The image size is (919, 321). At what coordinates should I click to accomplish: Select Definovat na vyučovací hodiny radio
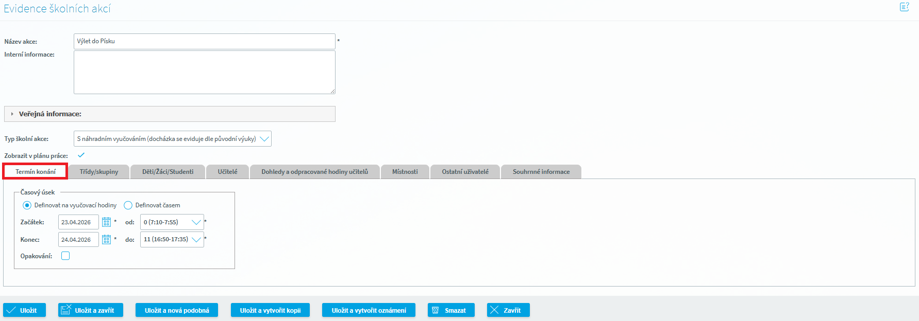(x=27, y=205)
